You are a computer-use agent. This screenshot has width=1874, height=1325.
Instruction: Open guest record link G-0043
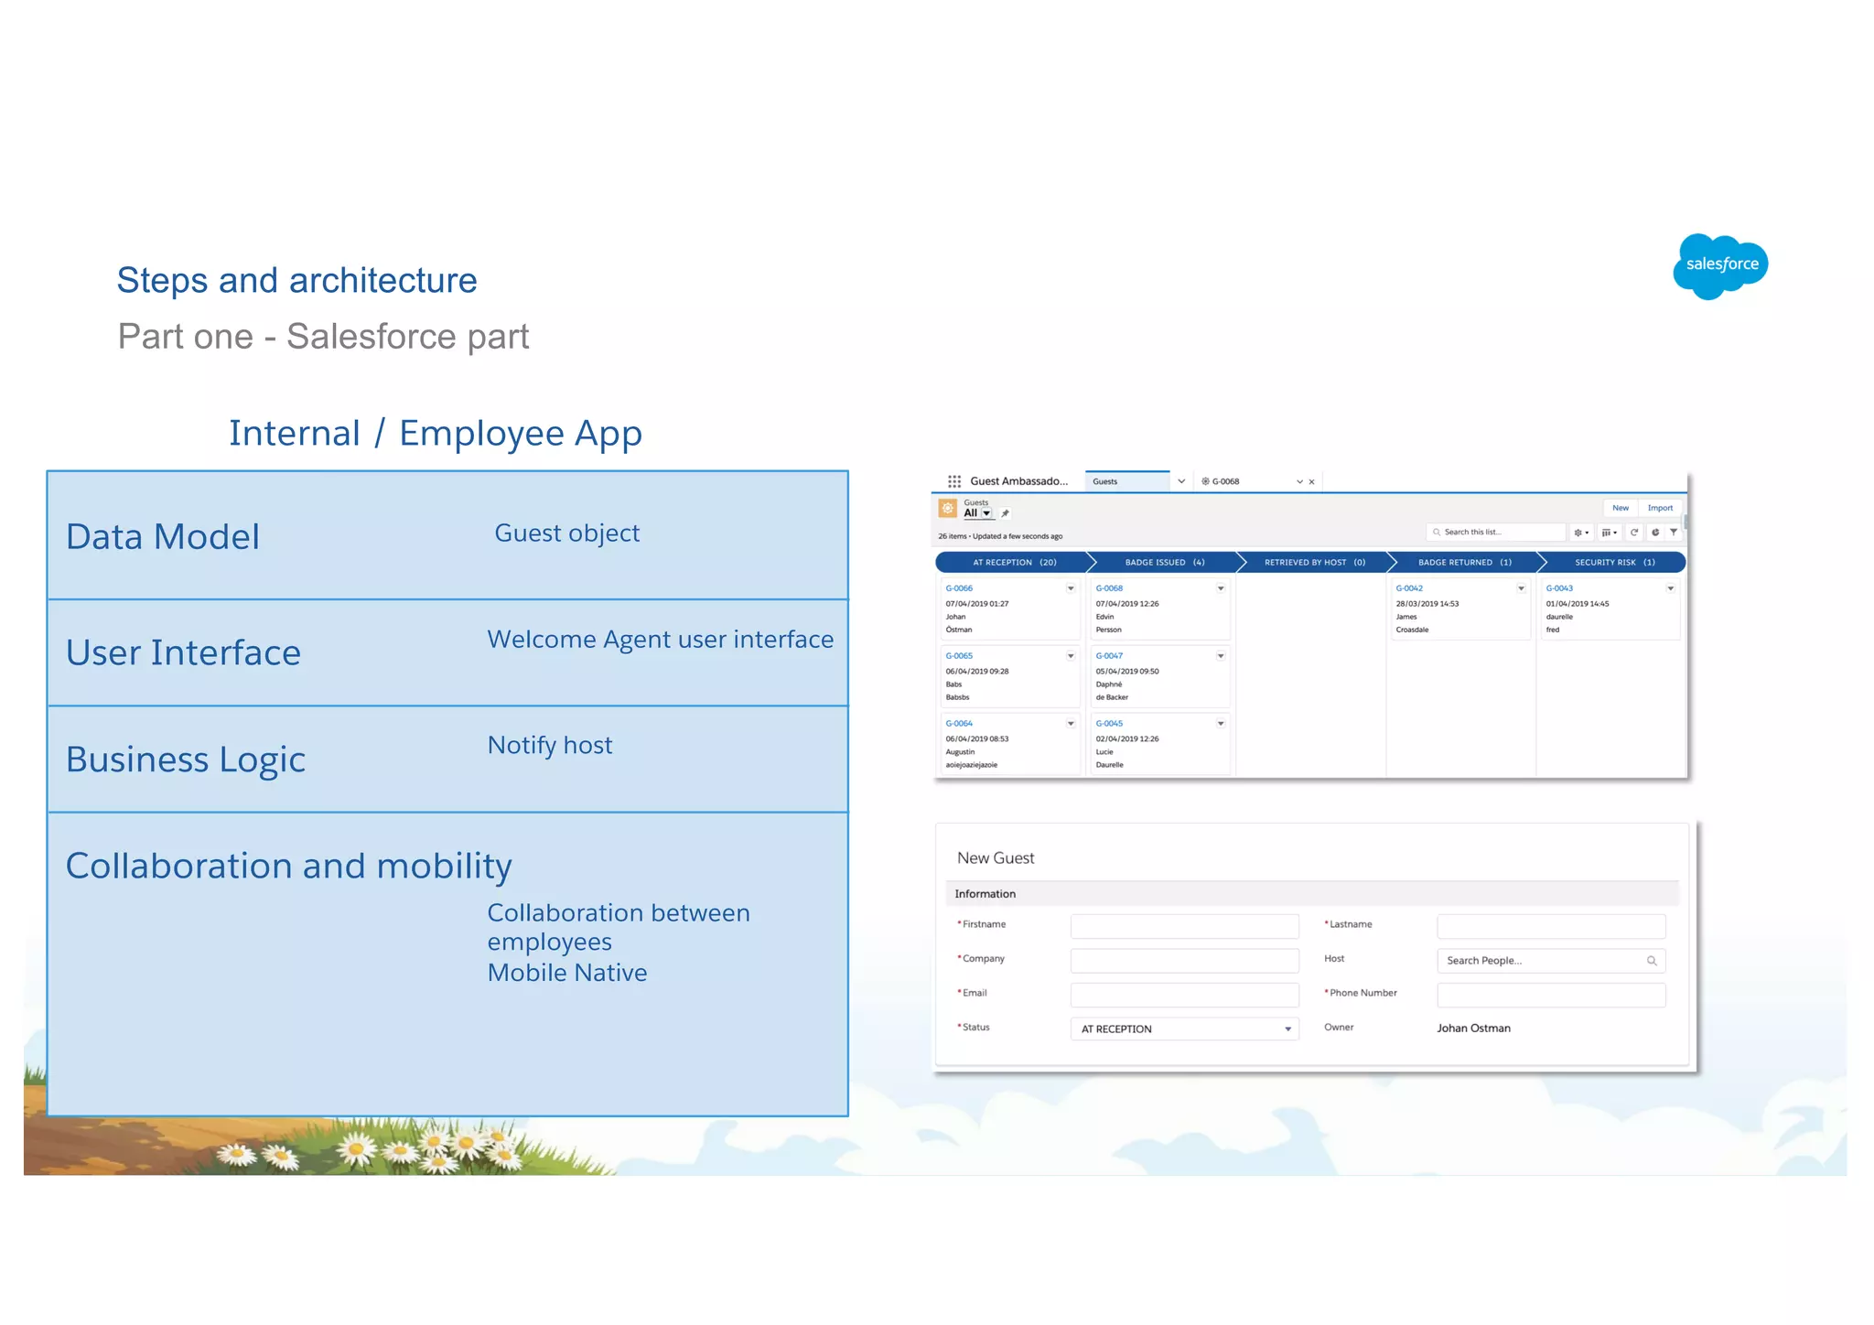tap(1559, 588)
